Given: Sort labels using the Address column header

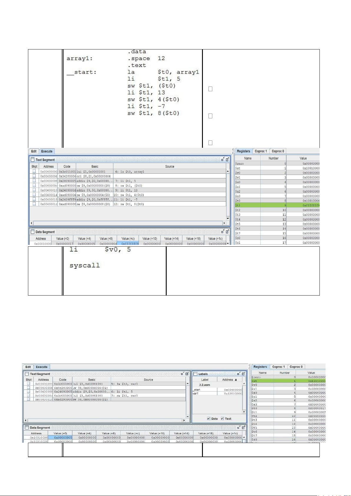Looking at the screenshot, I should click(x=229, y=380).
